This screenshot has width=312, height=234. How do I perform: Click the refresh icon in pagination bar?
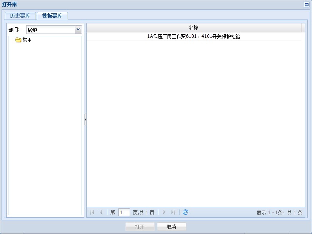(185, 212)
